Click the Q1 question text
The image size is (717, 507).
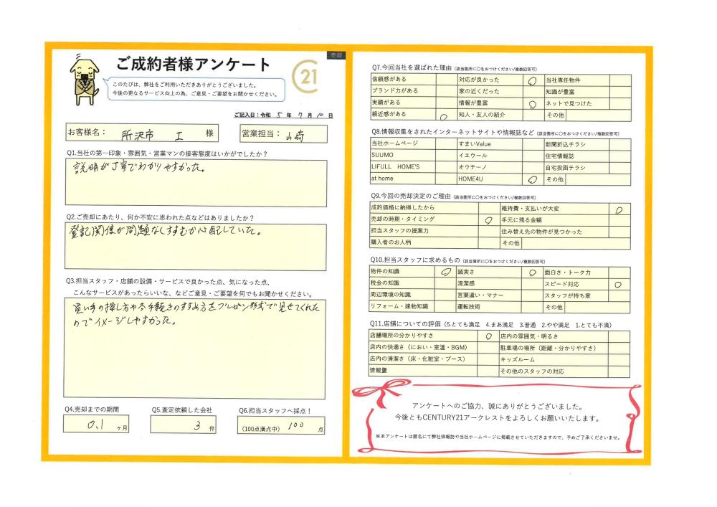(167, 154)
